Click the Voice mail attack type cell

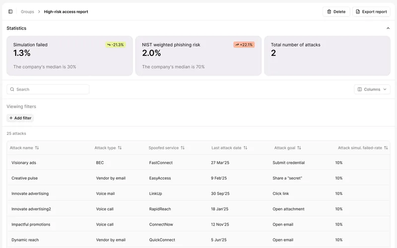(105, 193)
